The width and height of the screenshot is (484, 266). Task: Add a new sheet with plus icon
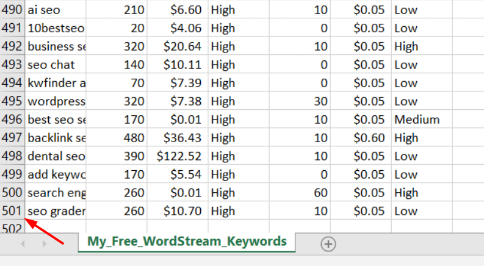(x=328, y=244)
